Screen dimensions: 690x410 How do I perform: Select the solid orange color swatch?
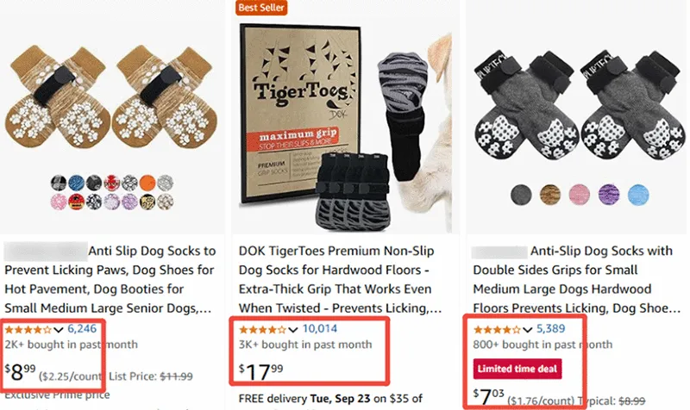tap(148, 183)
